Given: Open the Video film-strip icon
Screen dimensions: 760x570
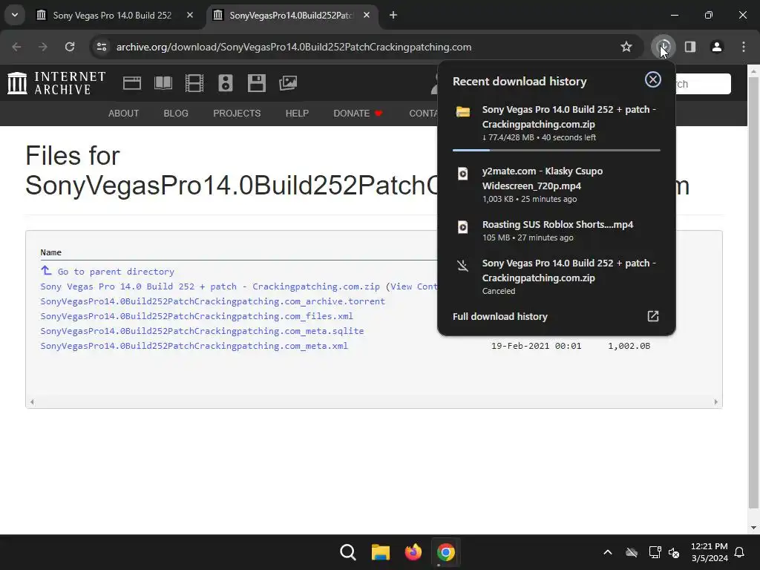Looking at the screenshot, I should pos(194,83).
